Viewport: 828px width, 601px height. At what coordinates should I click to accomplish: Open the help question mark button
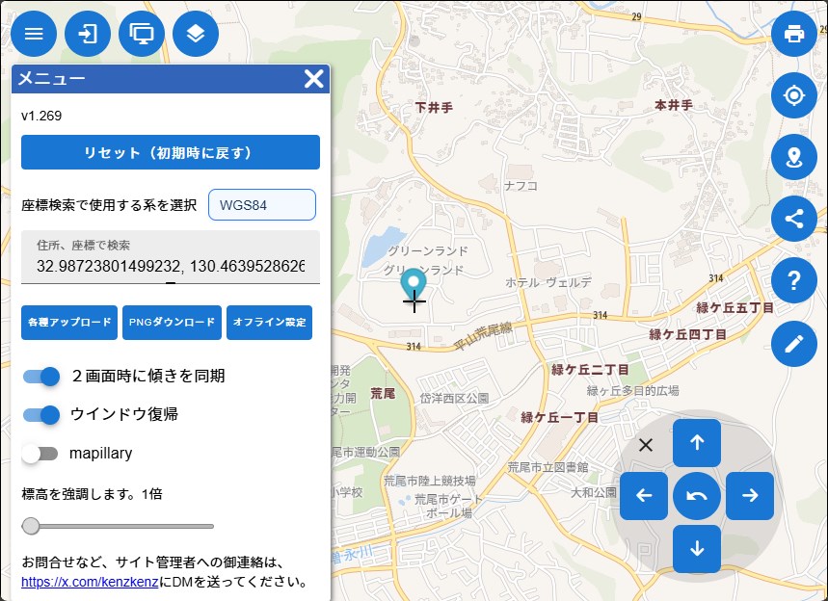pos(794,280)
